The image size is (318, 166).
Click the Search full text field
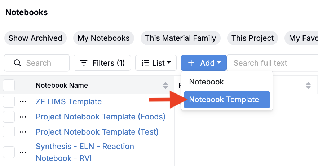pos(270,63)
